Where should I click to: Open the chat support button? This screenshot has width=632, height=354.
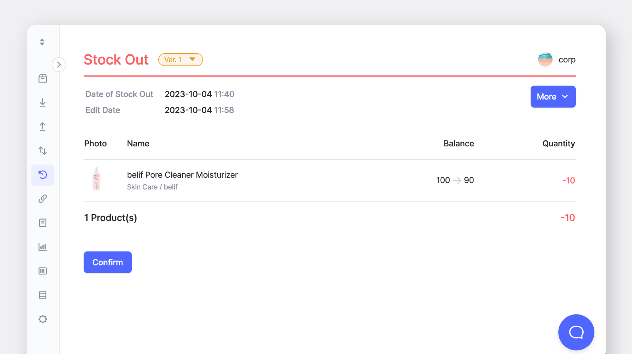575,332
